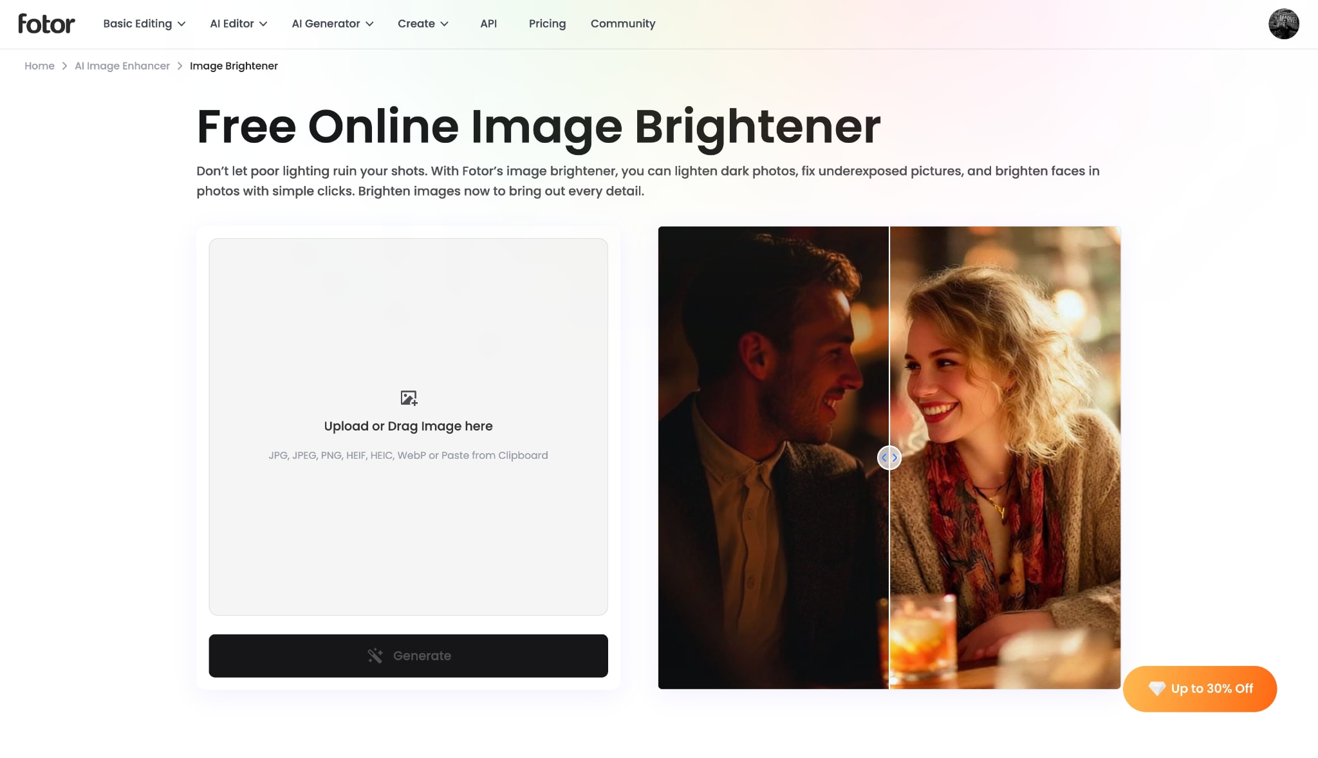This screenshot has height=758, width=1318.
Task: Open the Fotor logo homepage
Action: (x=46, y=24)
